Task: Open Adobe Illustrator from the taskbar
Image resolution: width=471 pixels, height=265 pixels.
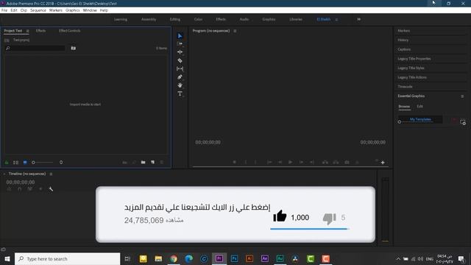Action: pos(249,258)
